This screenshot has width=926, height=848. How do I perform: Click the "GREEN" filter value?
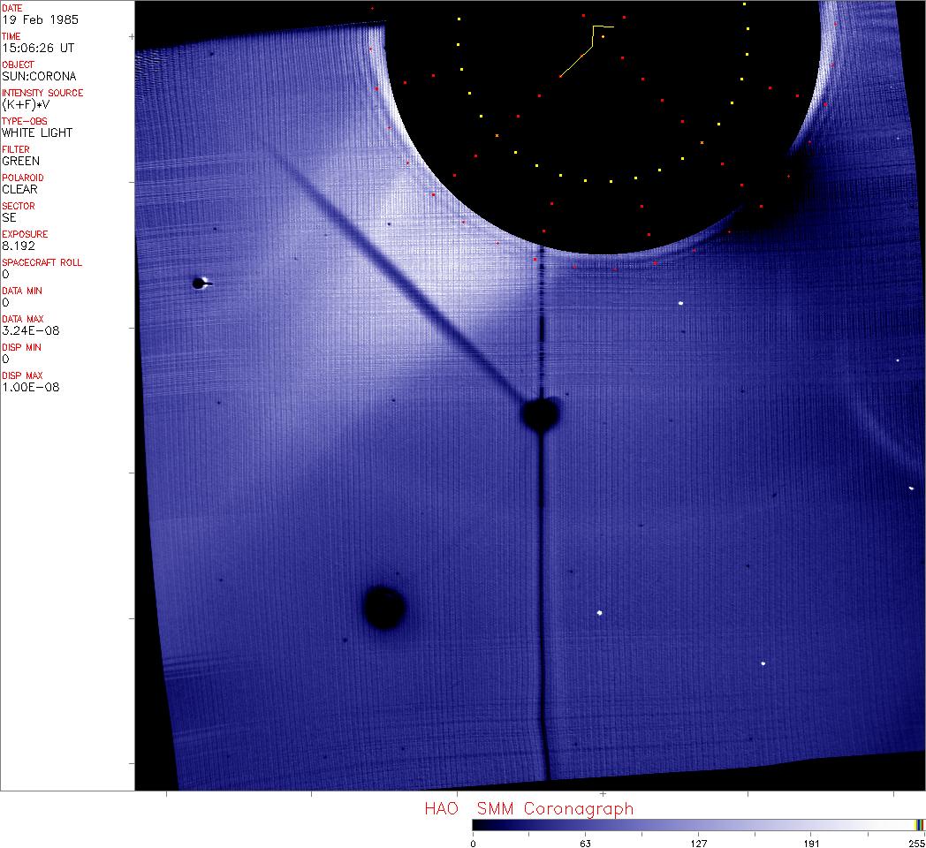coord(21,161)
